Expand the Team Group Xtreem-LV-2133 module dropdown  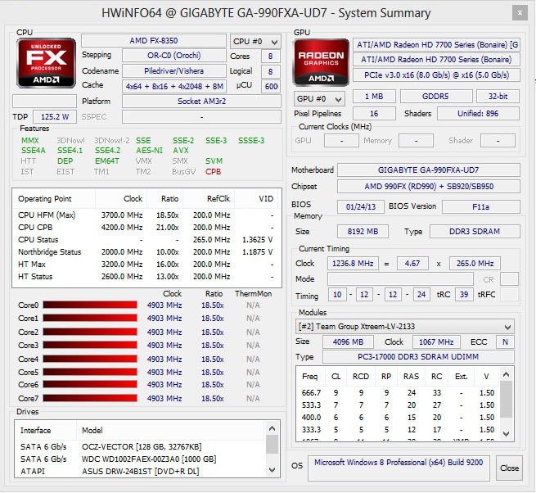(x=405, y=327)
